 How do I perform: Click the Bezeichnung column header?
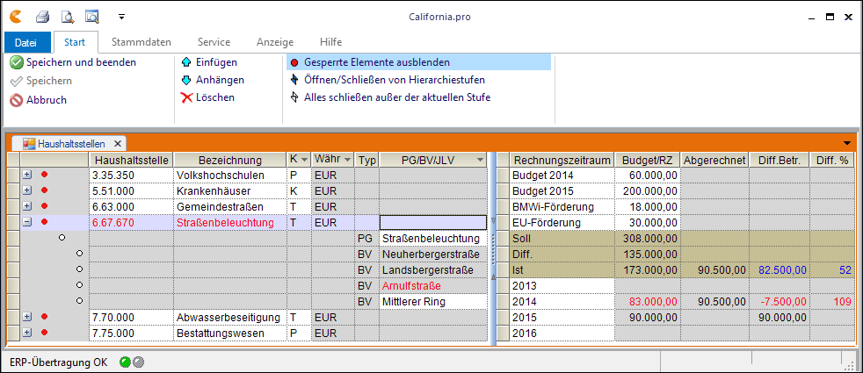click(230, 160)
